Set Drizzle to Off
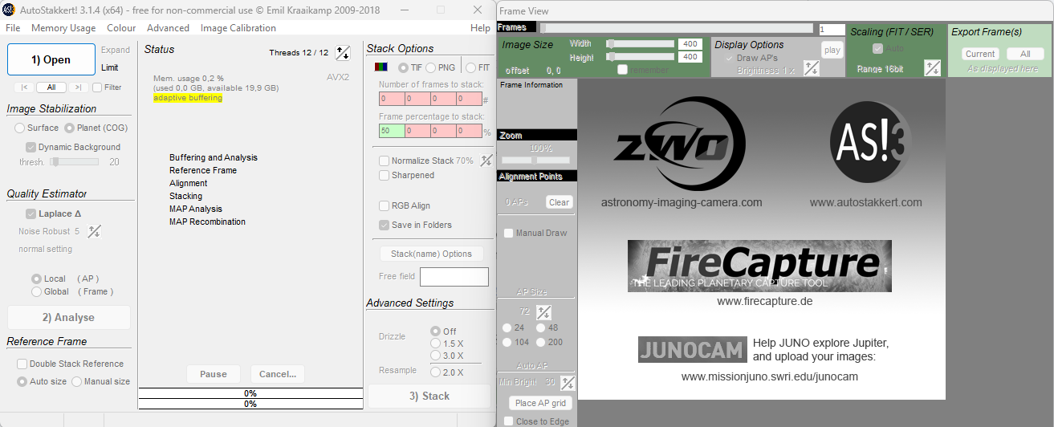 pyautogui.click(x=435, y=331)
